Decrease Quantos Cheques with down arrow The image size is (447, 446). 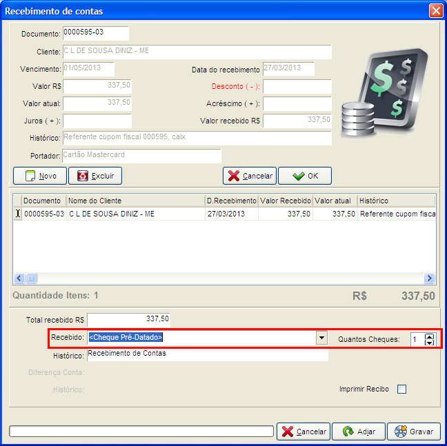point(430,342)
